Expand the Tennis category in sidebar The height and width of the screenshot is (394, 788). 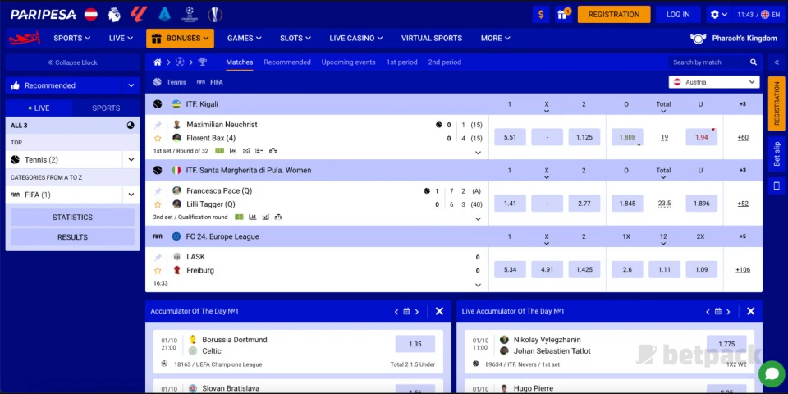[x=130, y=160]
